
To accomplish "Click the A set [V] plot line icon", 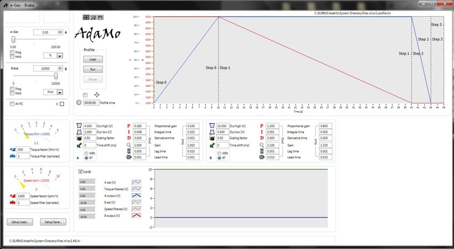I will [x=136, y=181].
